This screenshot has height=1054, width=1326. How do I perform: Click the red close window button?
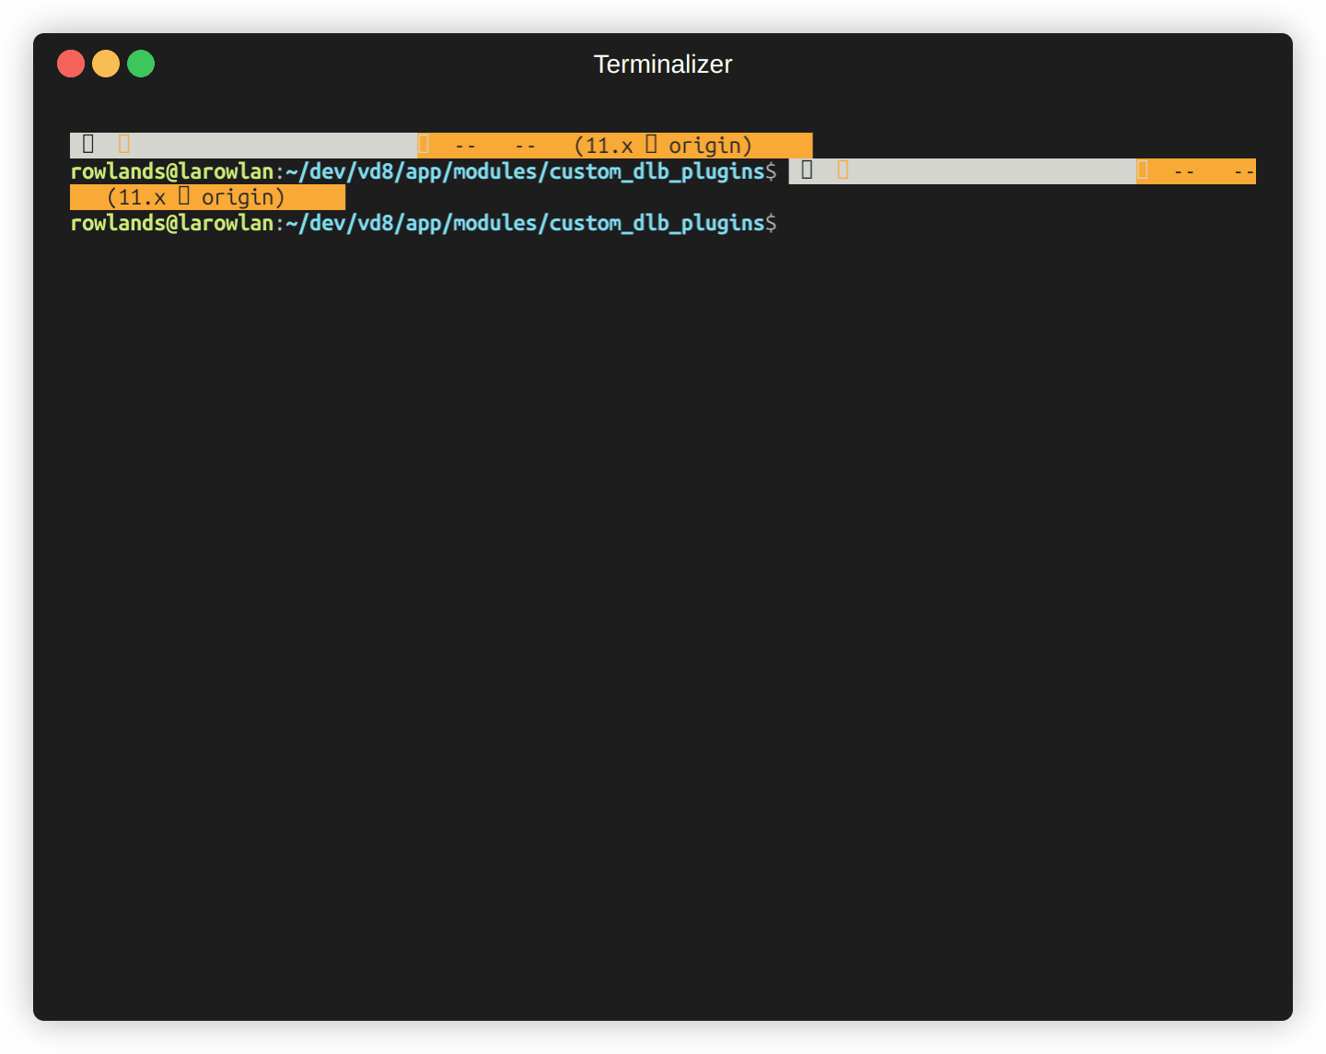coord(71,64)
